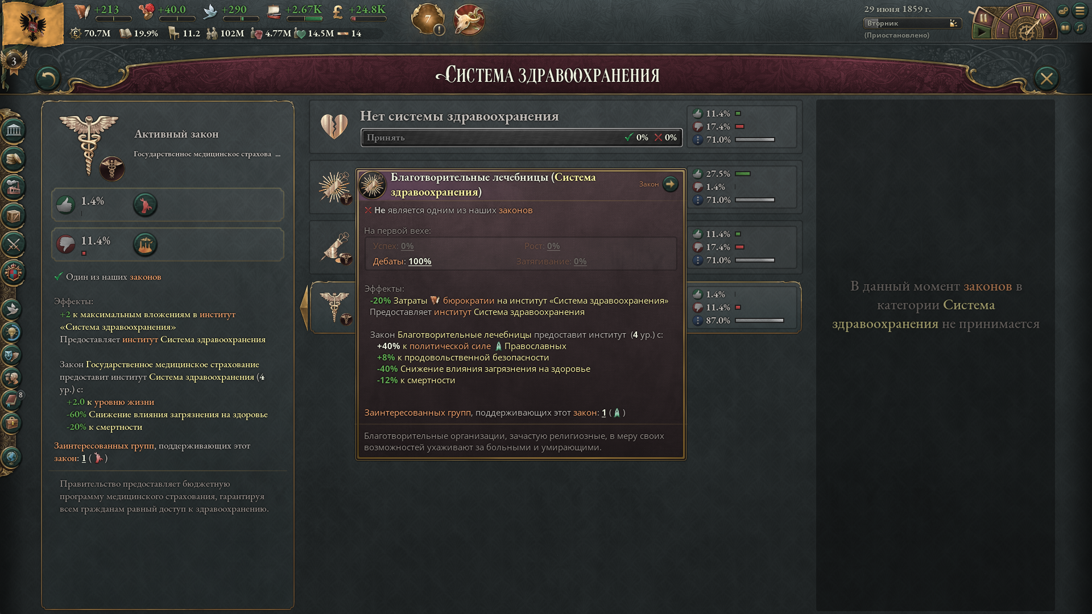This screenshot has width=1092, height=614.
Task: Select the Государственное медицинское страхование law row
Action: [x=555, y=308]
